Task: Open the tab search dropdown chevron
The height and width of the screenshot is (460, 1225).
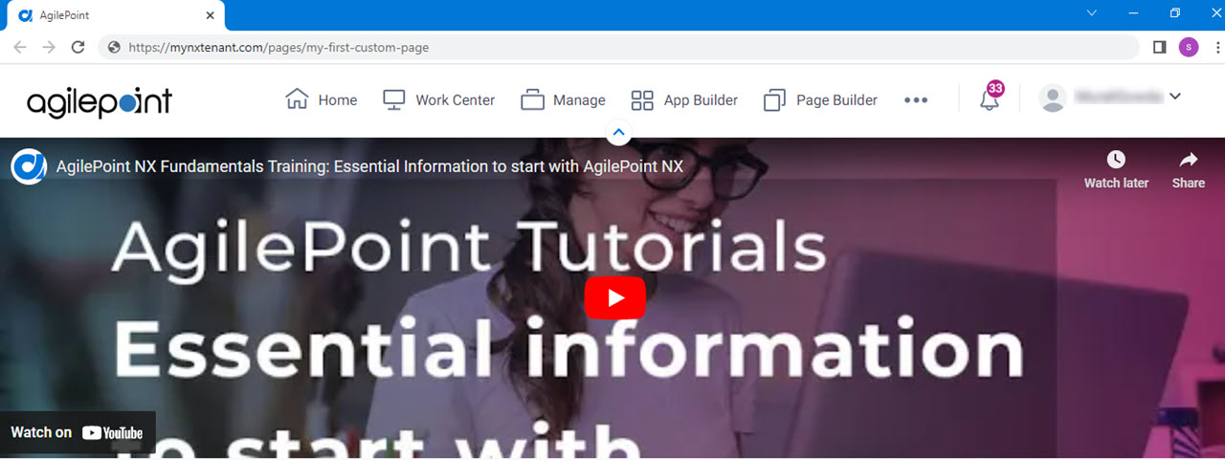Action: (1091, 13)
